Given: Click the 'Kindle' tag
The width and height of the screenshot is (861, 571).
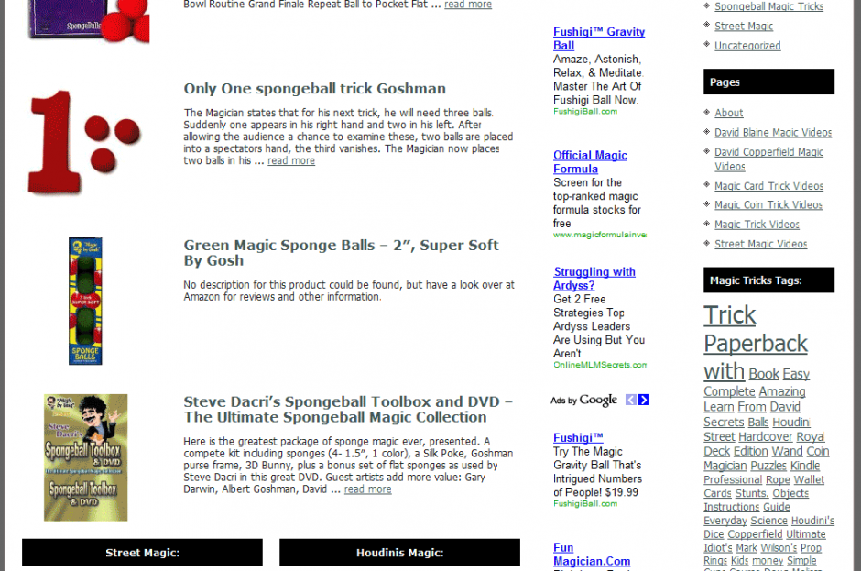Looking at the screenshot, I should tap(805, 466).
